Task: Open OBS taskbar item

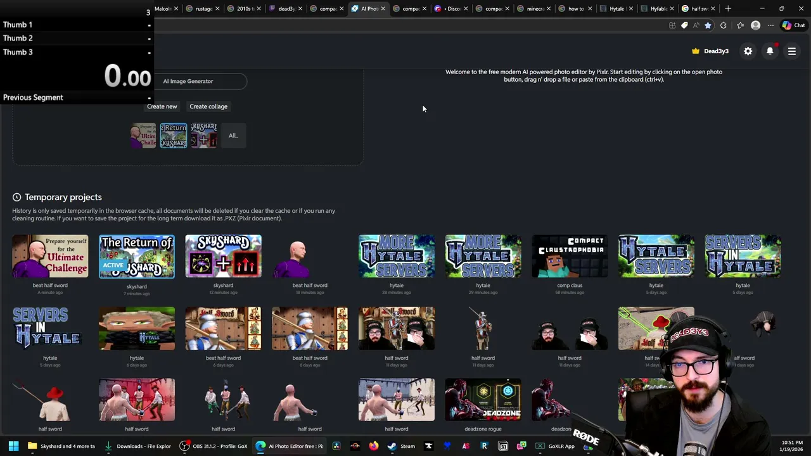Action: [214, 446]
